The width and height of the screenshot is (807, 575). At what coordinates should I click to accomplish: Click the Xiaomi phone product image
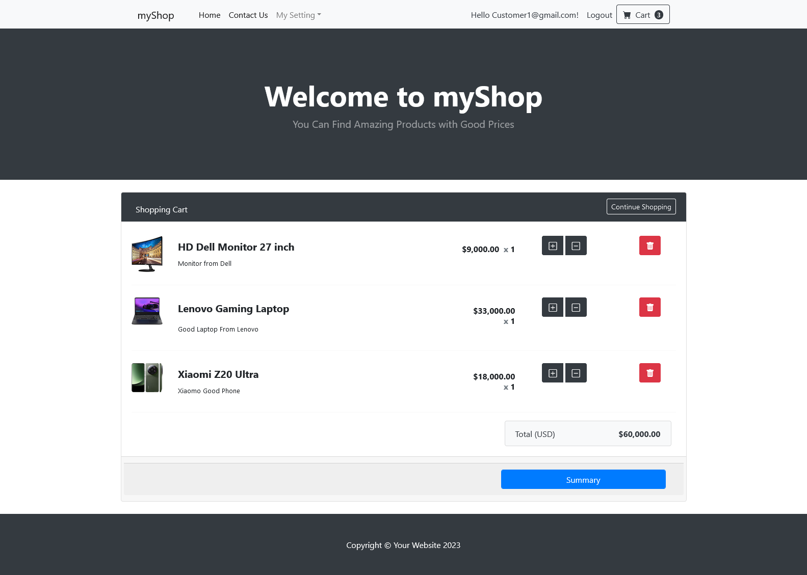coord(147,377)
